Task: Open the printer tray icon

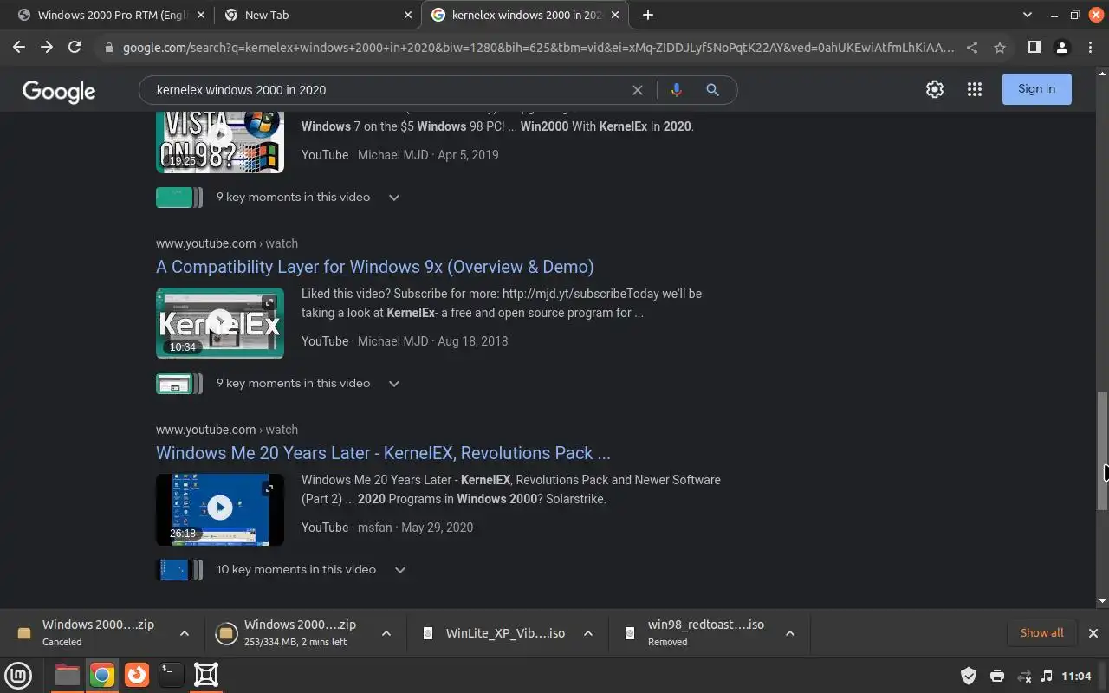Action: click(x=997, y=676)
